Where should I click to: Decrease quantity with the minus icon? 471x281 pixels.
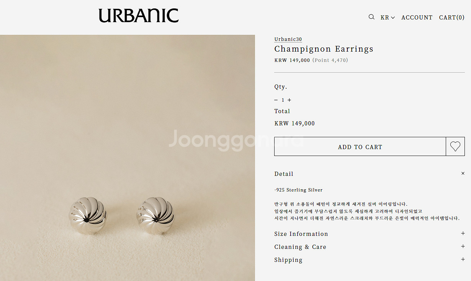276,100
